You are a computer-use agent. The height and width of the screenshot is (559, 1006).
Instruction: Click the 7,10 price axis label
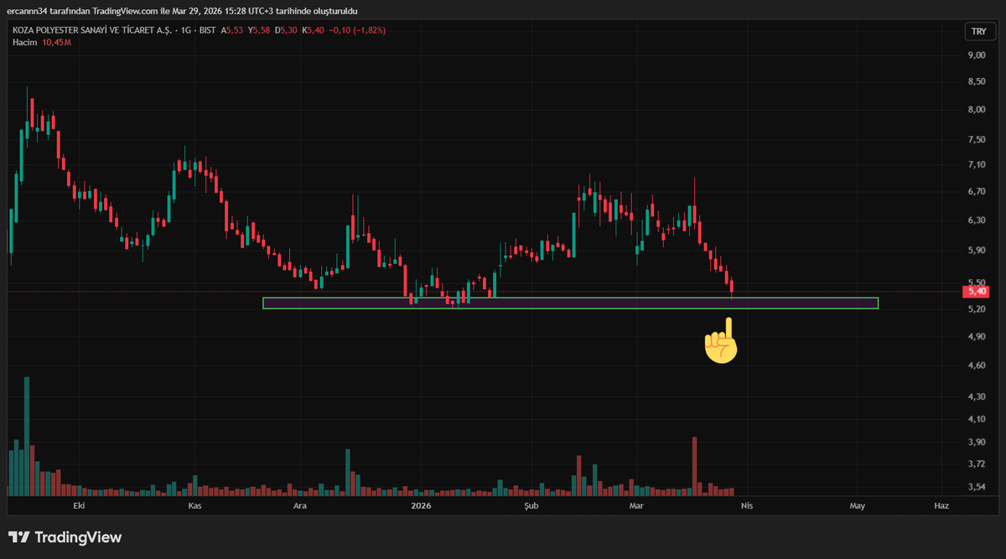click(977, 165)
